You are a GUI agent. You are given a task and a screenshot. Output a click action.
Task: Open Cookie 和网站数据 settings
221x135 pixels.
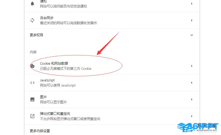coord(112,66)
